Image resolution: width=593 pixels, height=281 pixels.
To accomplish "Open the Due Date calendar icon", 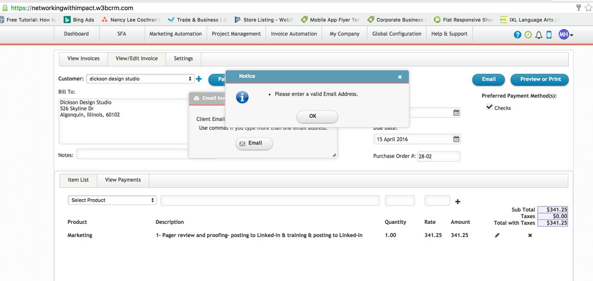I will [x=456, y=139].
